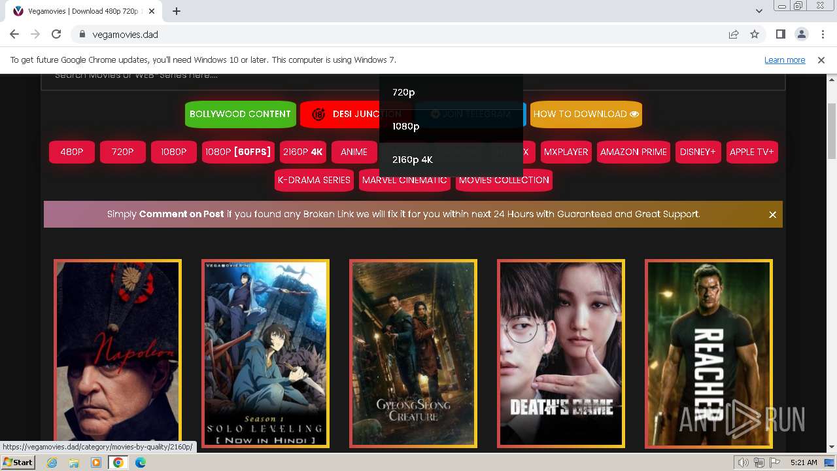Open the Amazon Prime category

(x=634, y=152)
